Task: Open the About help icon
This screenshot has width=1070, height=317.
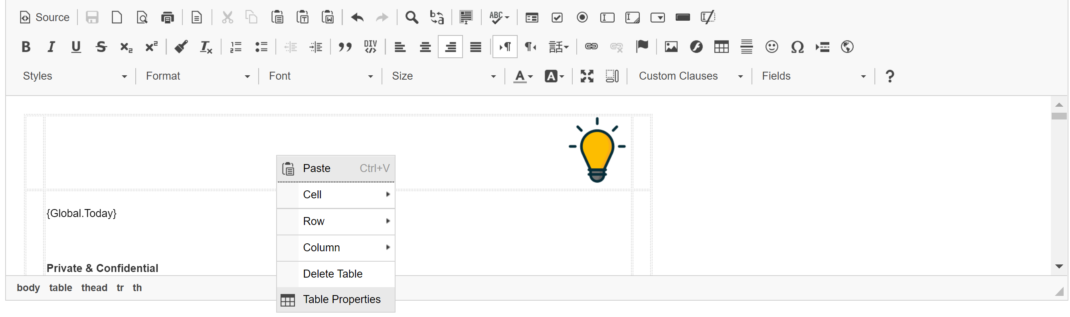Action: point(890,76)
